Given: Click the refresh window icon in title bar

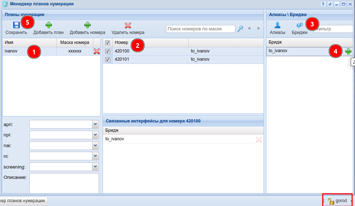Looking at the screenshot, I should click(x=330, y=4).
